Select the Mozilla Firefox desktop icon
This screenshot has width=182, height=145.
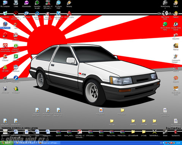coord(5,25)
